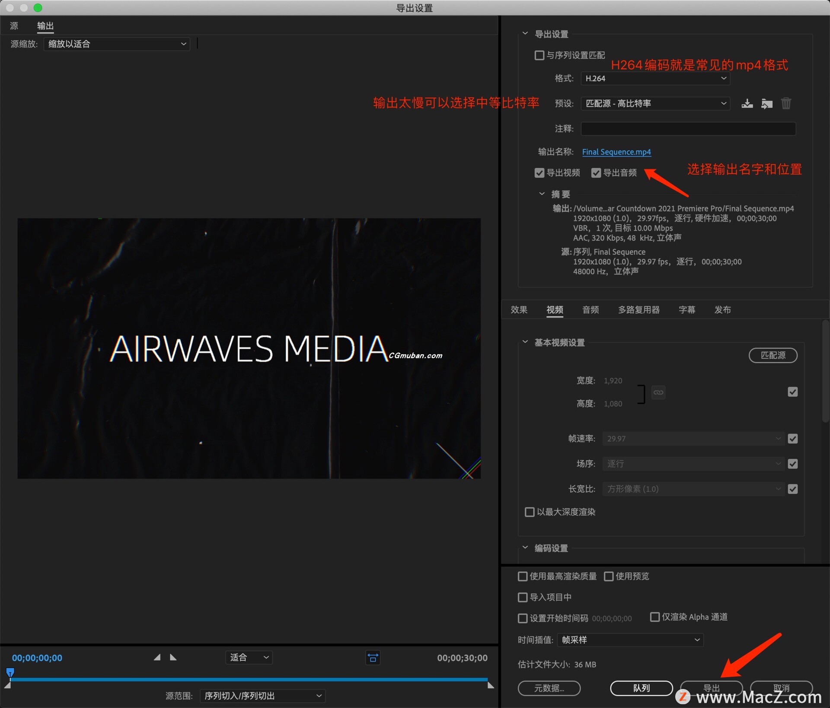Click the 匹配源 button
830x708 pixels.
[773, 355]
